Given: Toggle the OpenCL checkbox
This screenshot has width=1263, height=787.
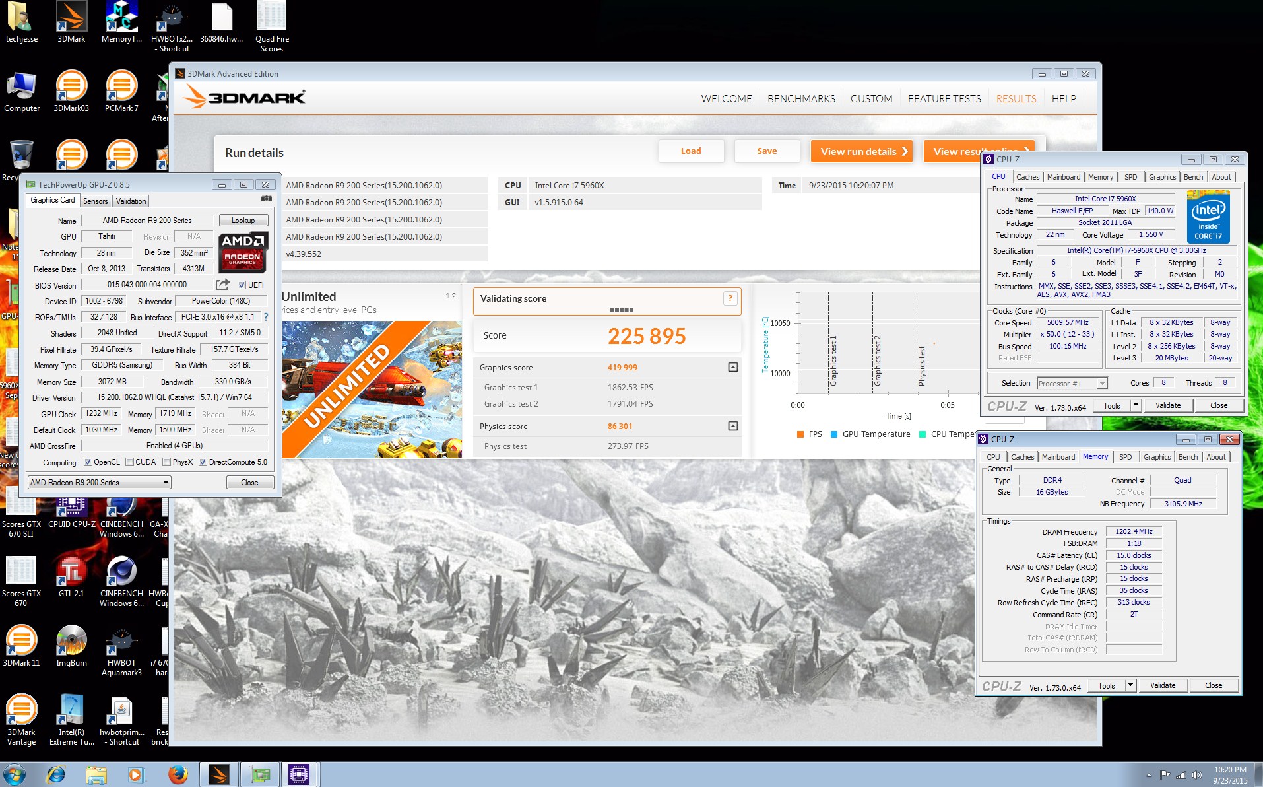Looking at the screenshot, I should 88,462.
